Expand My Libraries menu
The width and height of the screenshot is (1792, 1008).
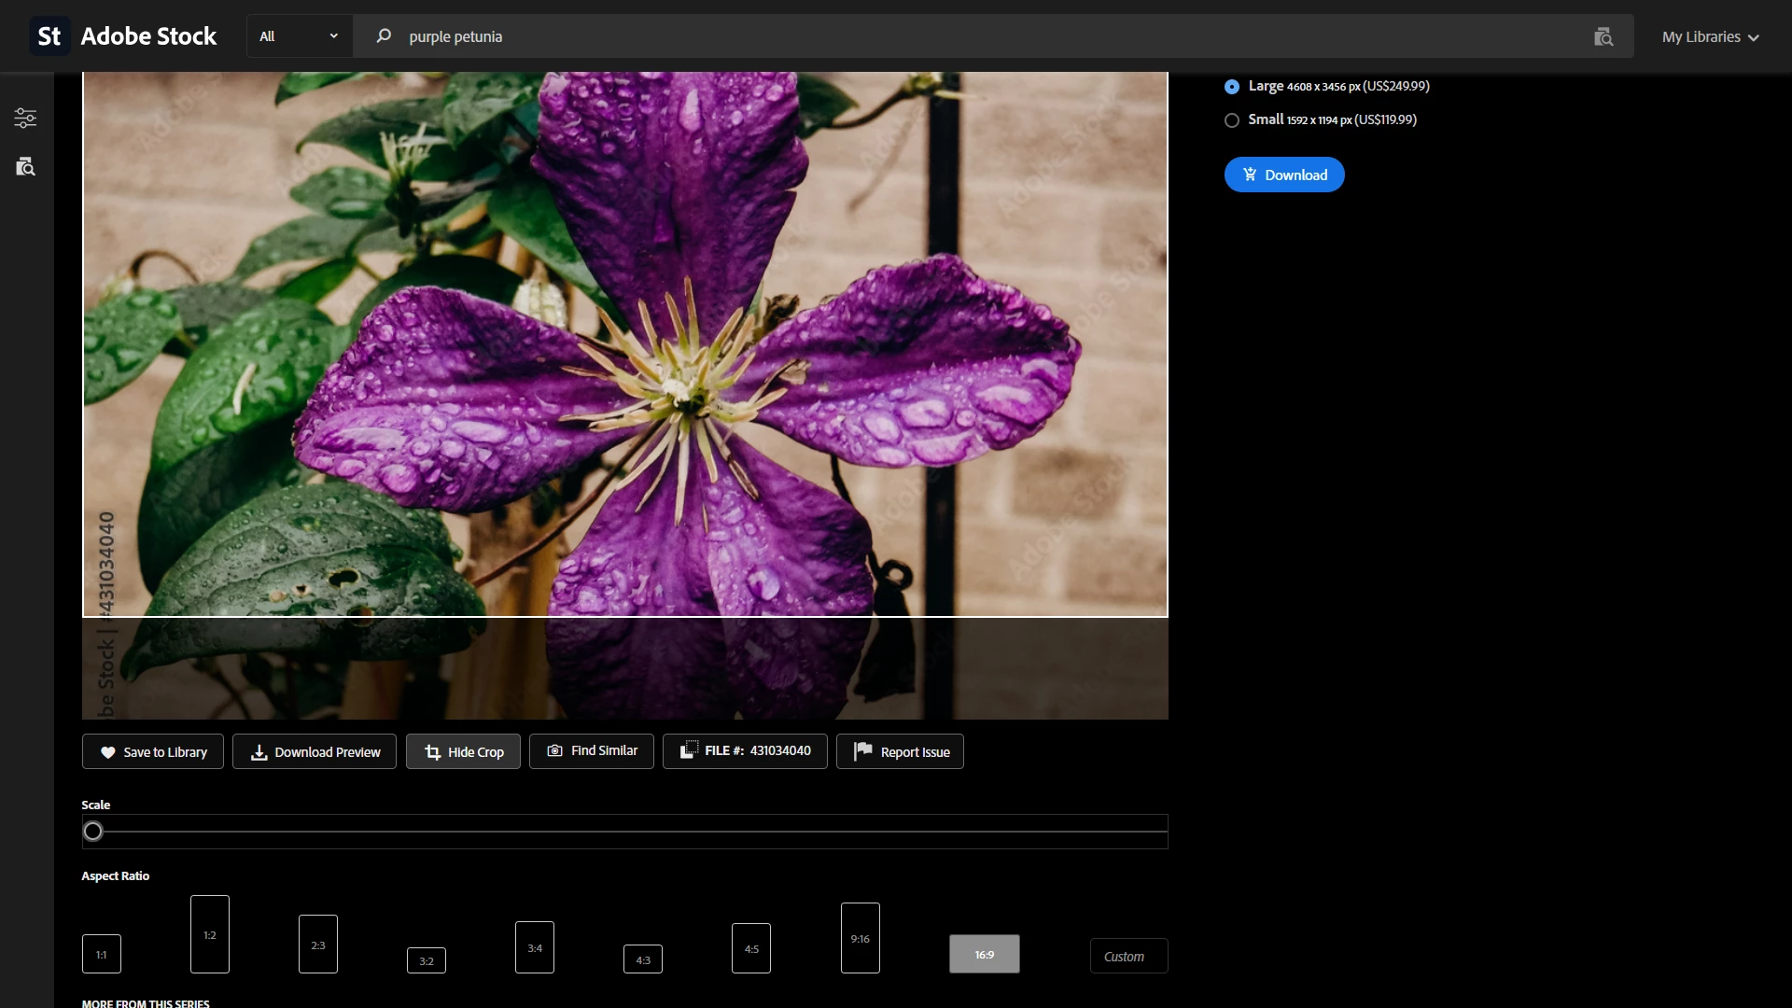[x=1710, y=36]
